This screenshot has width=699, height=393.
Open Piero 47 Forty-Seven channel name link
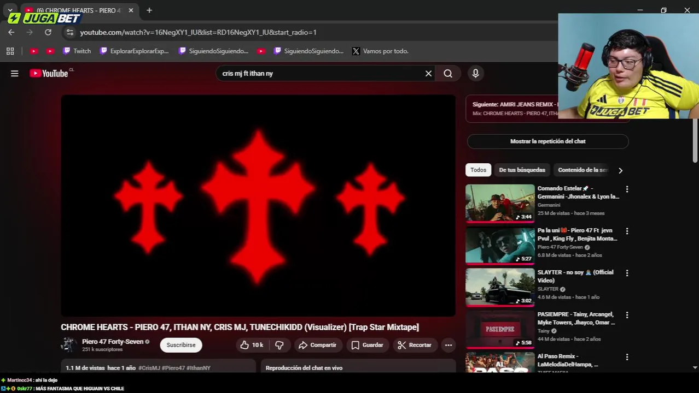click(x=113, y=342)
